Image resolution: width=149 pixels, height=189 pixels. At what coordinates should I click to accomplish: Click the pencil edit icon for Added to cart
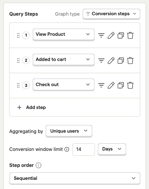[x=111, y=61]
